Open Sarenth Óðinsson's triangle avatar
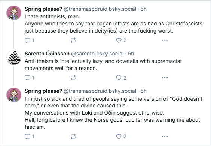Viewport: 211px width, 146px height. pos(14,58)
